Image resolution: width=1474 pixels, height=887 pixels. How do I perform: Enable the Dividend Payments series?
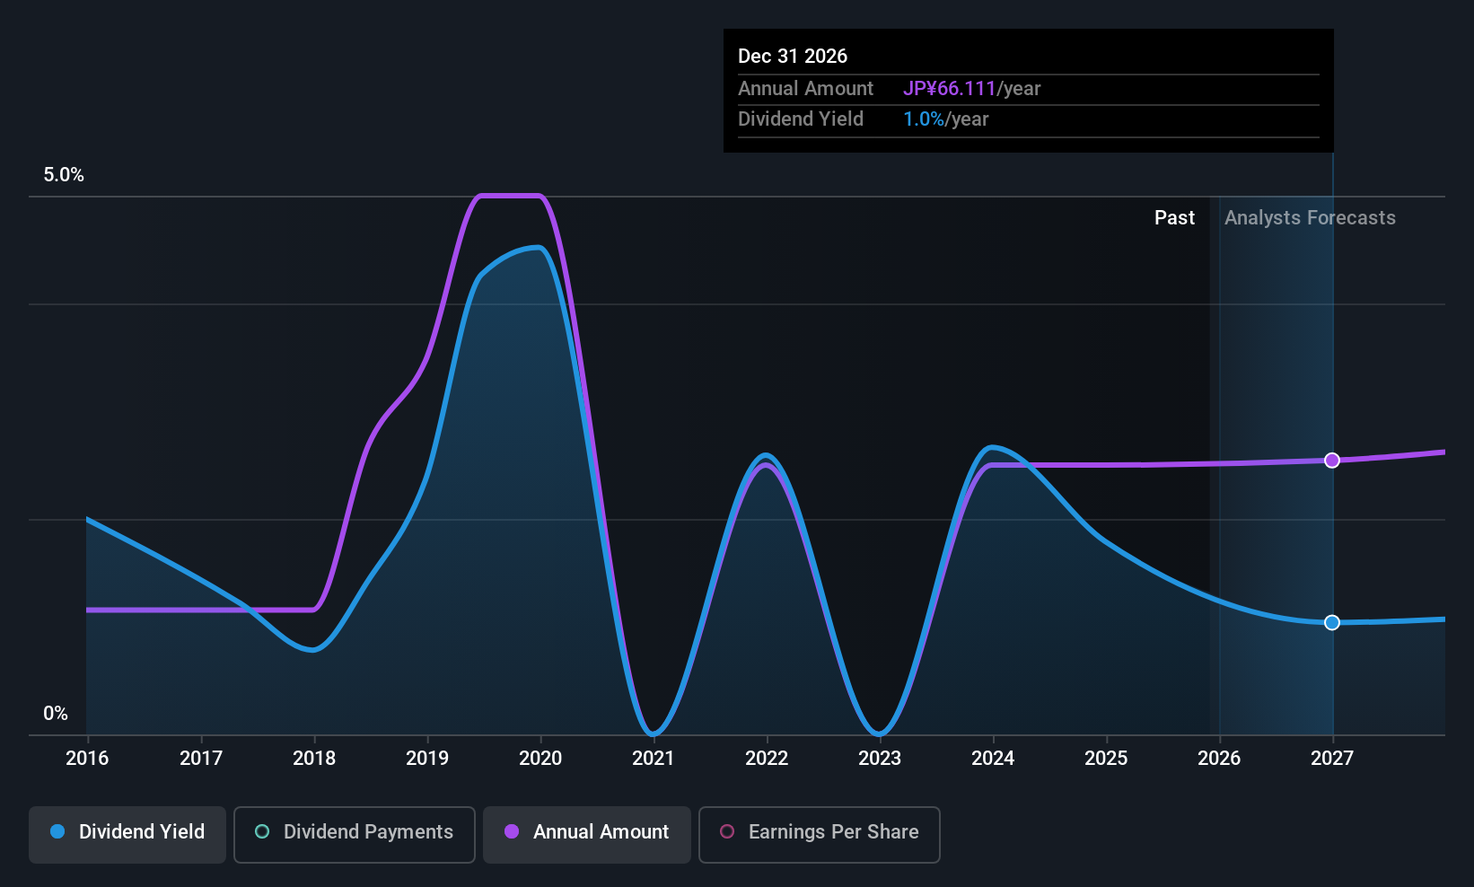click(355, 834)
